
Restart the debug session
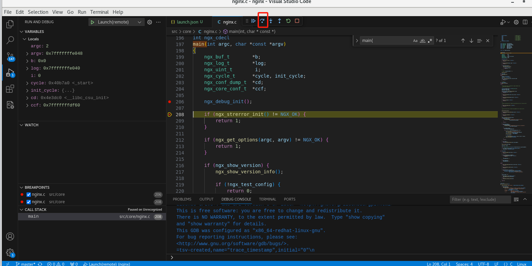coord(288,21)
